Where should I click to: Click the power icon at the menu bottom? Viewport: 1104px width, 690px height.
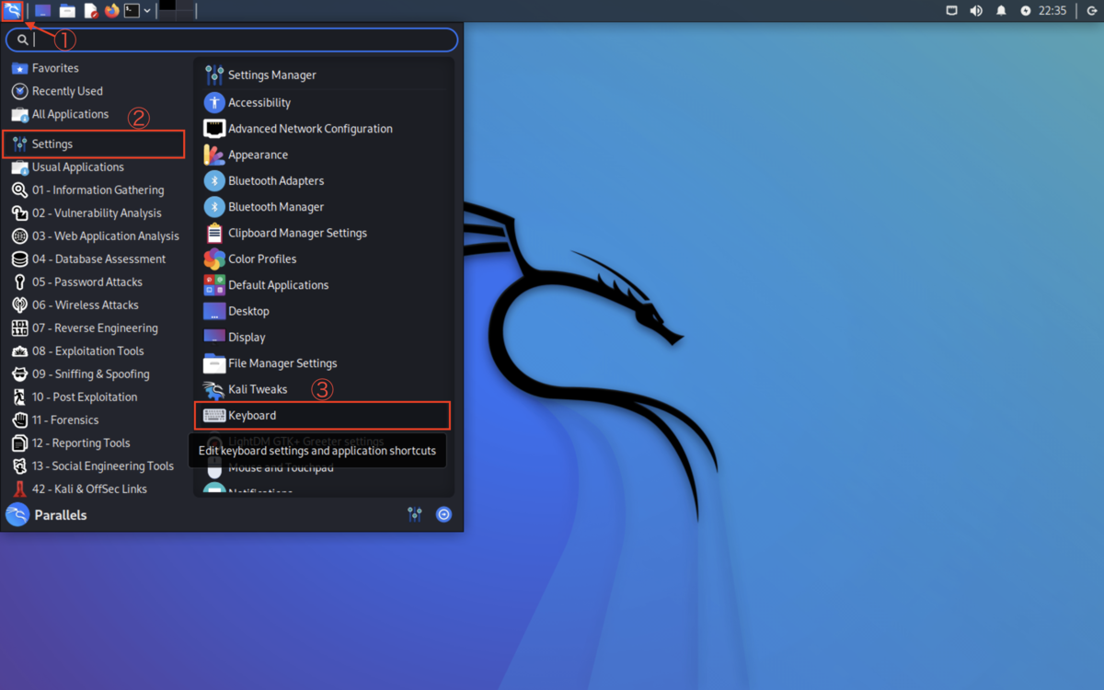(x=443, y=514)
